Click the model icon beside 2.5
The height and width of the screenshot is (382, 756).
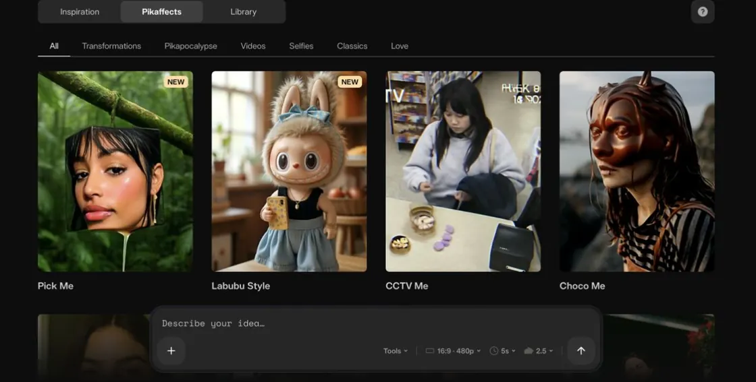pyautogui.click(x=529, y=351)
